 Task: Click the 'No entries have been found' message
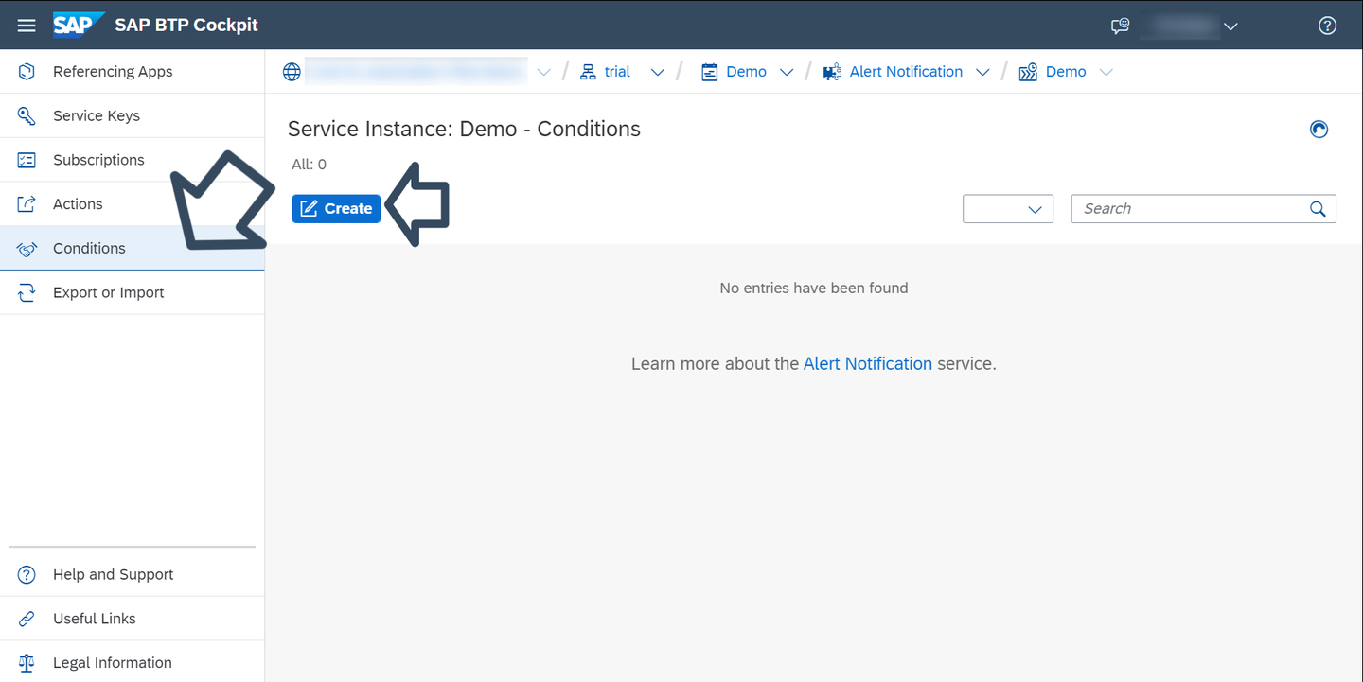pyautogui.click(x=814, y=288)
